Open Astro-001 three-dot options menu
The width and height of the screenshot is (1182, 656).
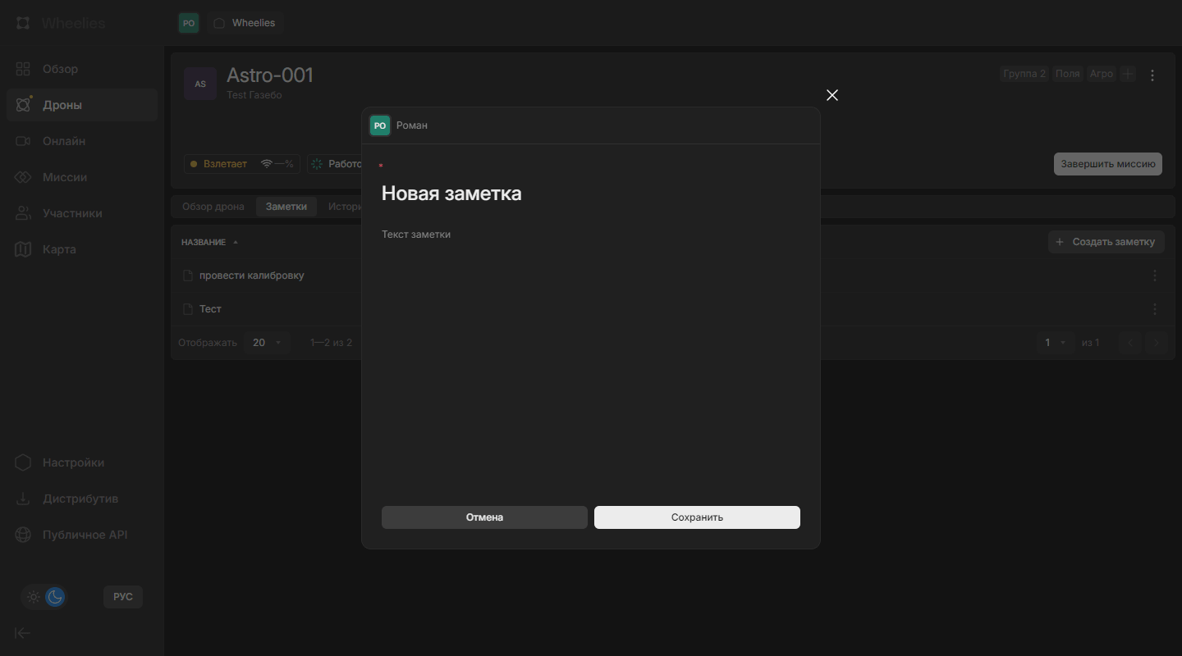(x=1152, y=75)
